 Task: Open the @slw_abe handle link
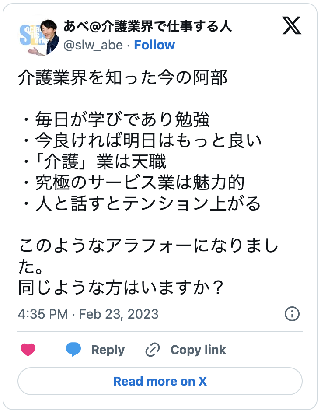click(x=93, y=45)
